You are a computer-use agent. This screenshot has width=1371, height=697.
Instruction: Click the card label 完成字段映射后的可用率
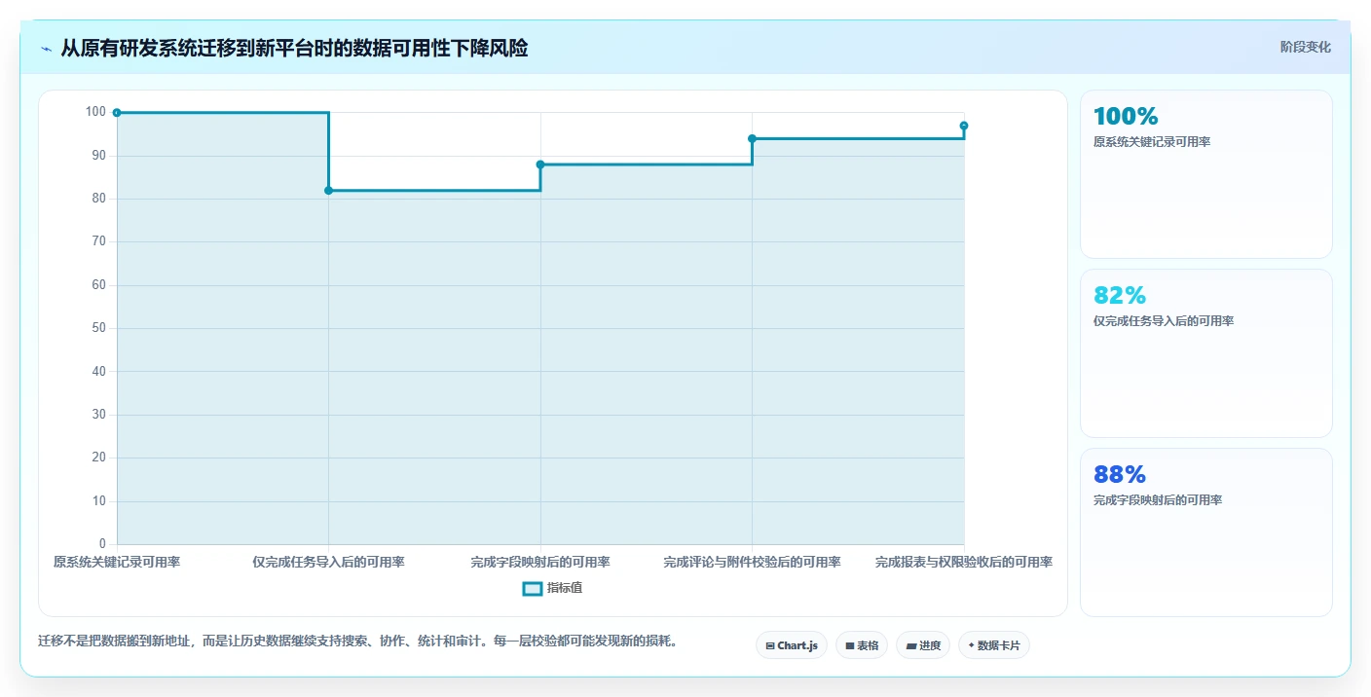click(x=1158, y=500)
